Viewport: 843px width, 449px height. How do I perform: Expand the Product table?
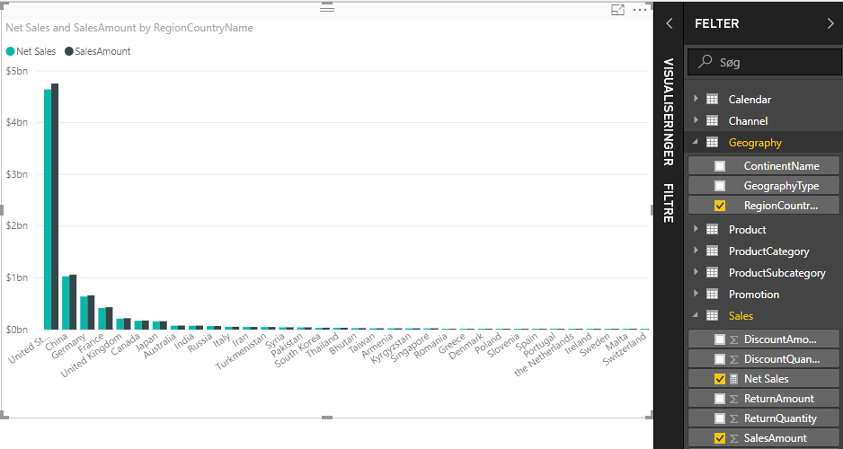[695, 230]
